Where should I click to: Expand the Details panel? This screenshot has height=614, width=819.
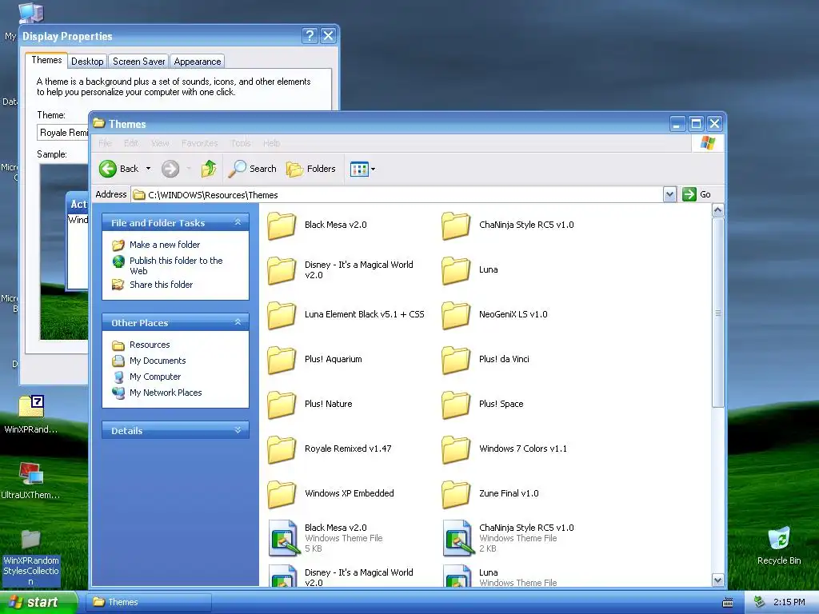pos(238,430)
